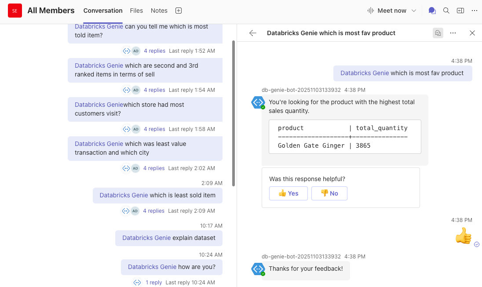Select 'second and 3rd ranked items' message
Screen dimensions: 482x287
pyautogui.click(x=145, y=70)
